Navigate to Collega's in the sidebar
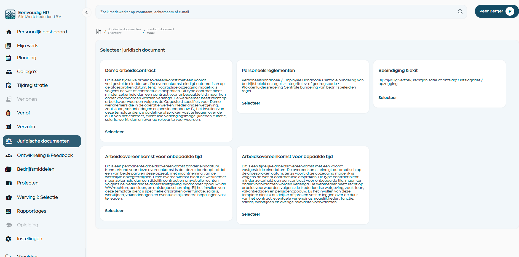Viewport: 519px width, 257px height. pyautogui.click(x=27, y=72)
